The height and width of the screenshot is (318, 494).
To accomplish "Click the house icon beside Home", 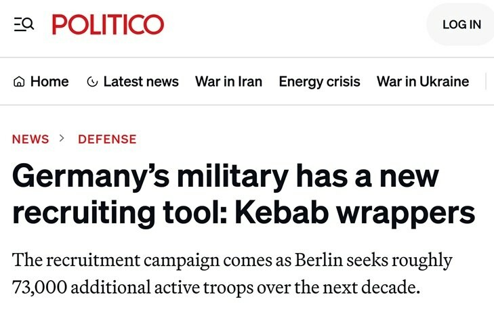I will (x=19, y=82).
